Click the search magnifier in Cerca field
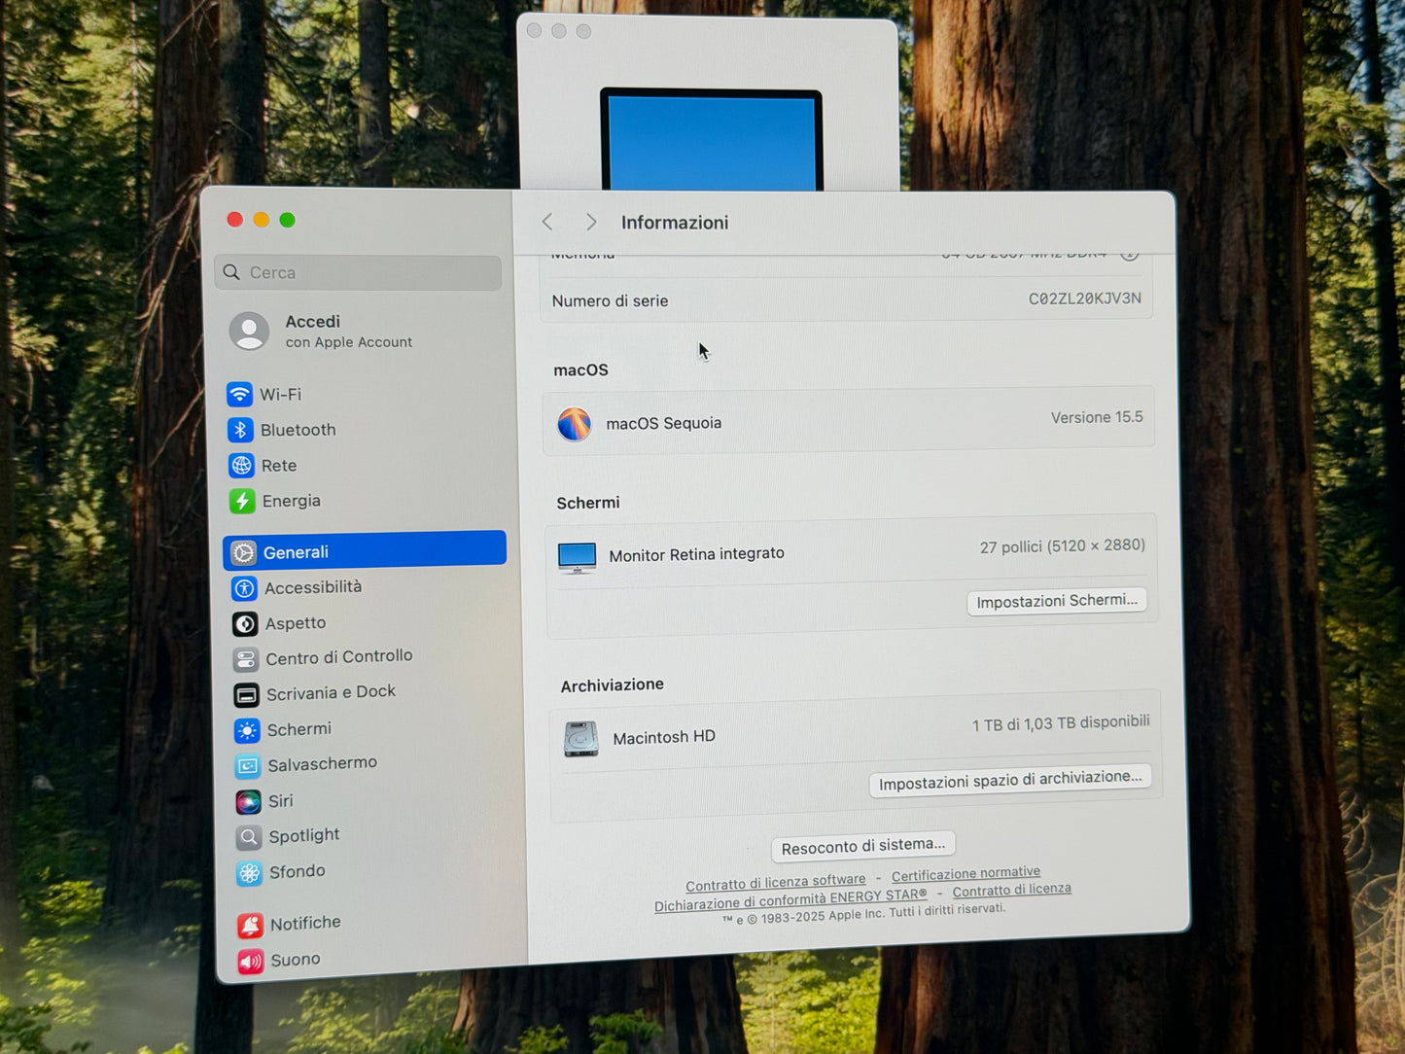 point(231,272)
